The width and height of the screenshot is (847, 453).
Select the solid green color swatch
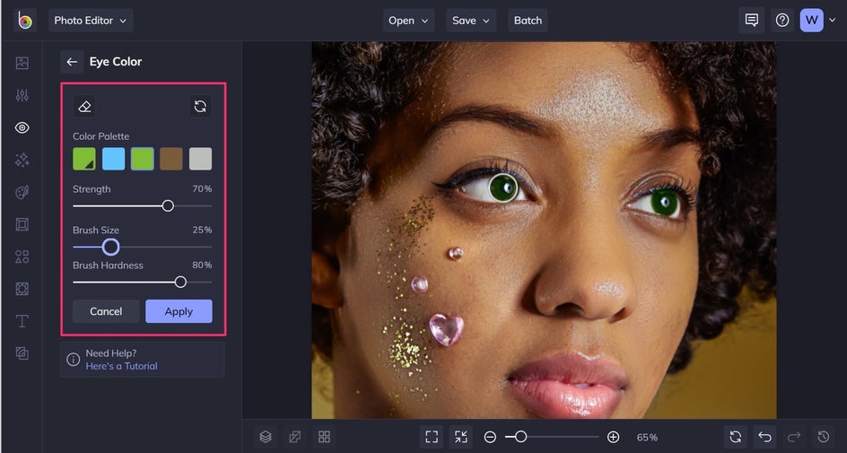142,160
